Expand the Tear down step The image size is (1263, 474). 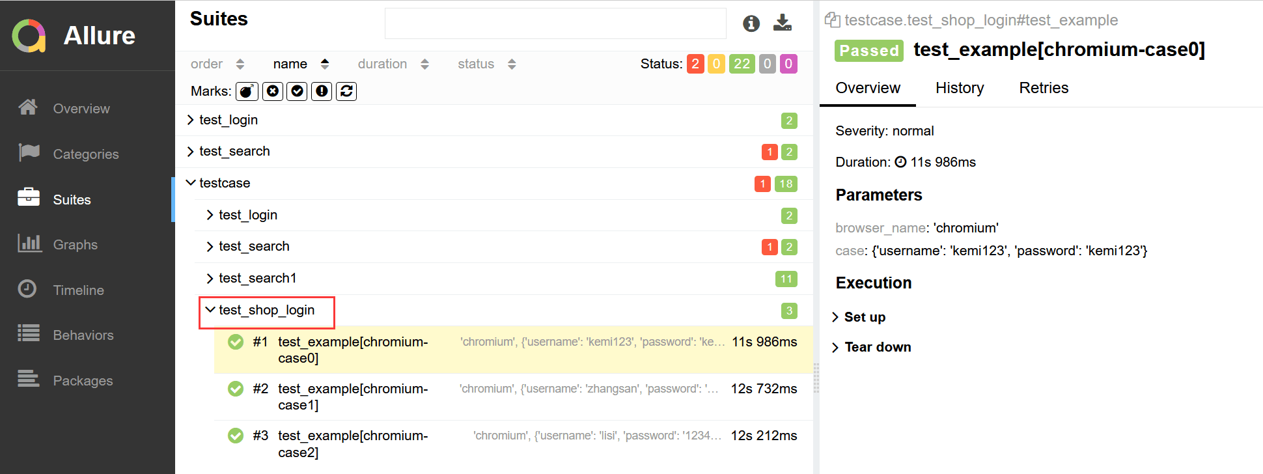pos(878,347)
